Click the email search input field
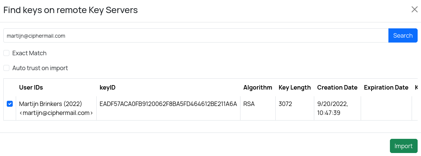 click(195, 35)
